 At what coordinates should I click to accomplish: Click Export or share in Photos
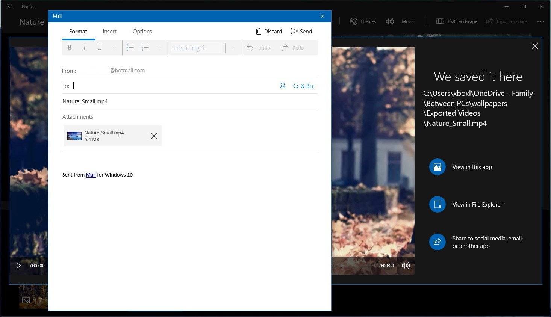click(x=507, y=21)
